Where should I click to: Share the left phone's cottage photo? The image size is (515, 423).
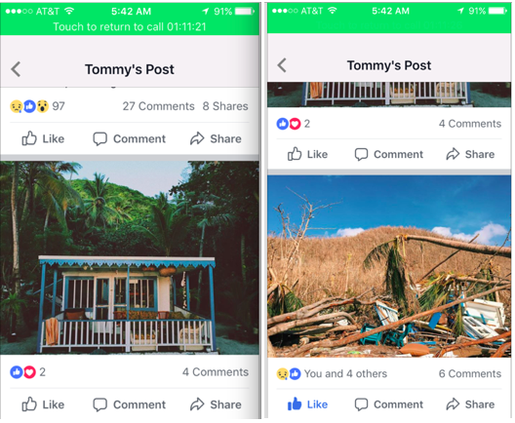pos(216,404)
